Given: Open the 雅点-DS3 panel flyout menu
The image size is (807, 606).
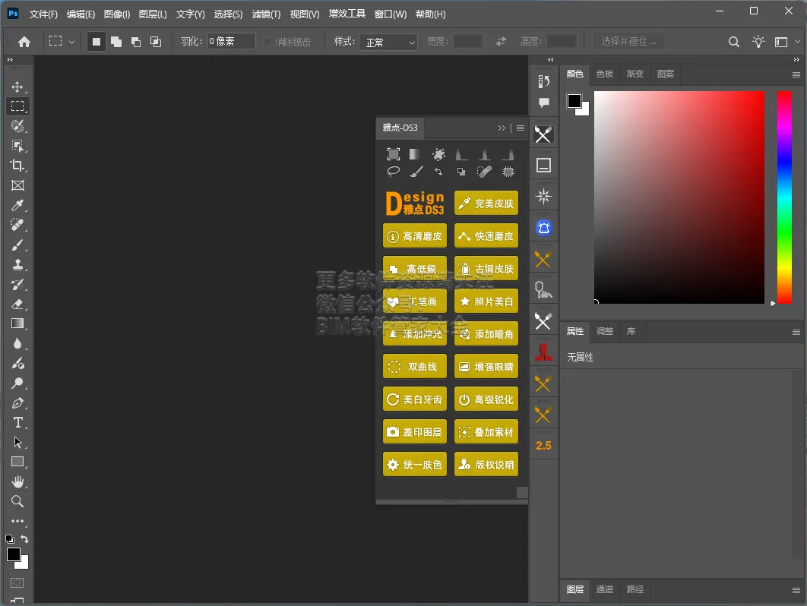Looking at the screenshot, I should (x=521, y=128).
